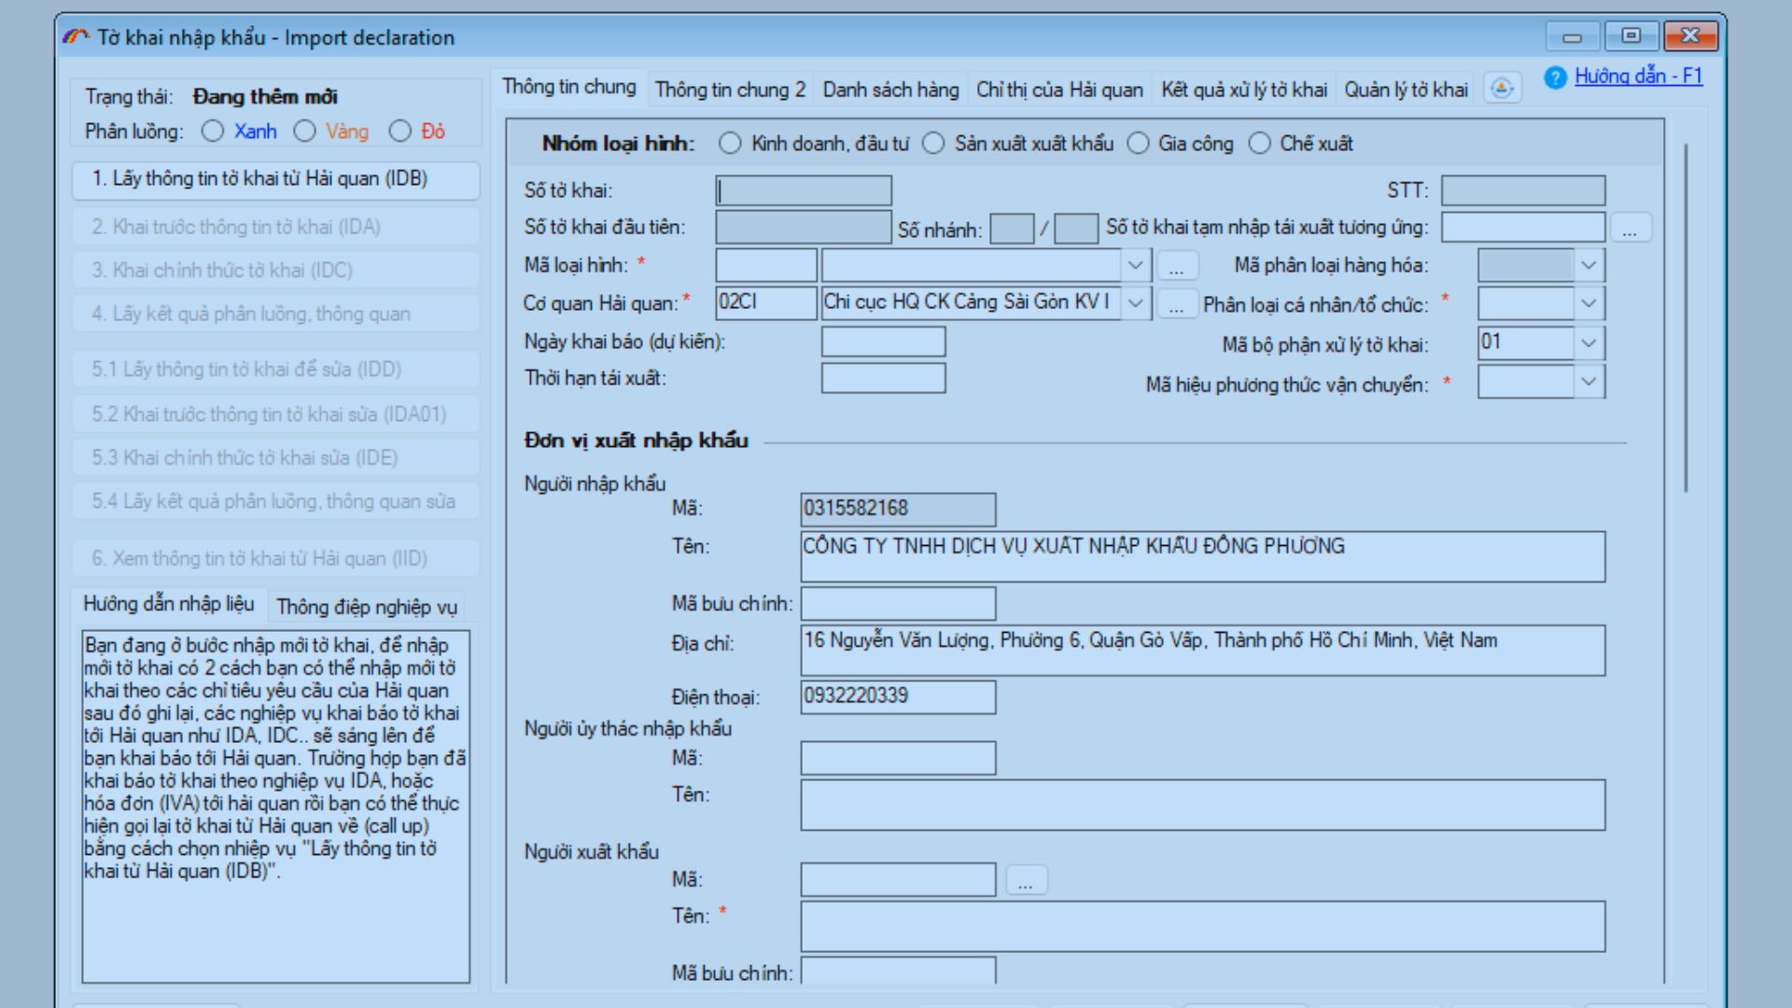Select the Đỏ lane radio button

click(399, 132)
